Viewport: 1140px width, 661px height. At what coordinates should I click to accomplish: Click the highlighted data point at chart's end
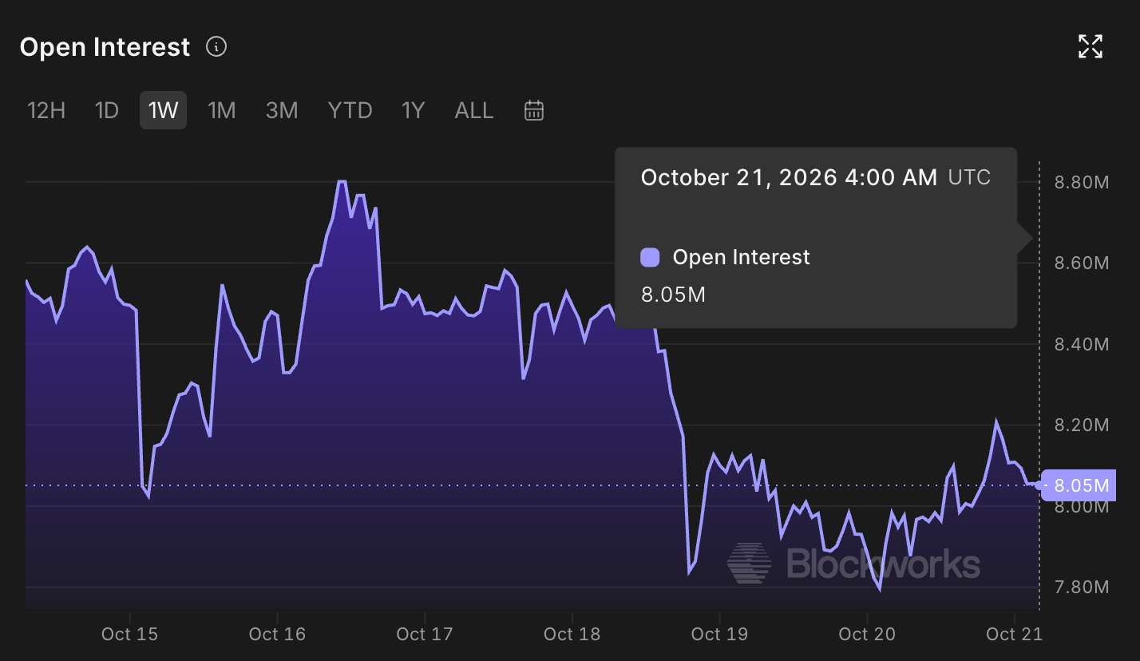[x=1039, y=485]
